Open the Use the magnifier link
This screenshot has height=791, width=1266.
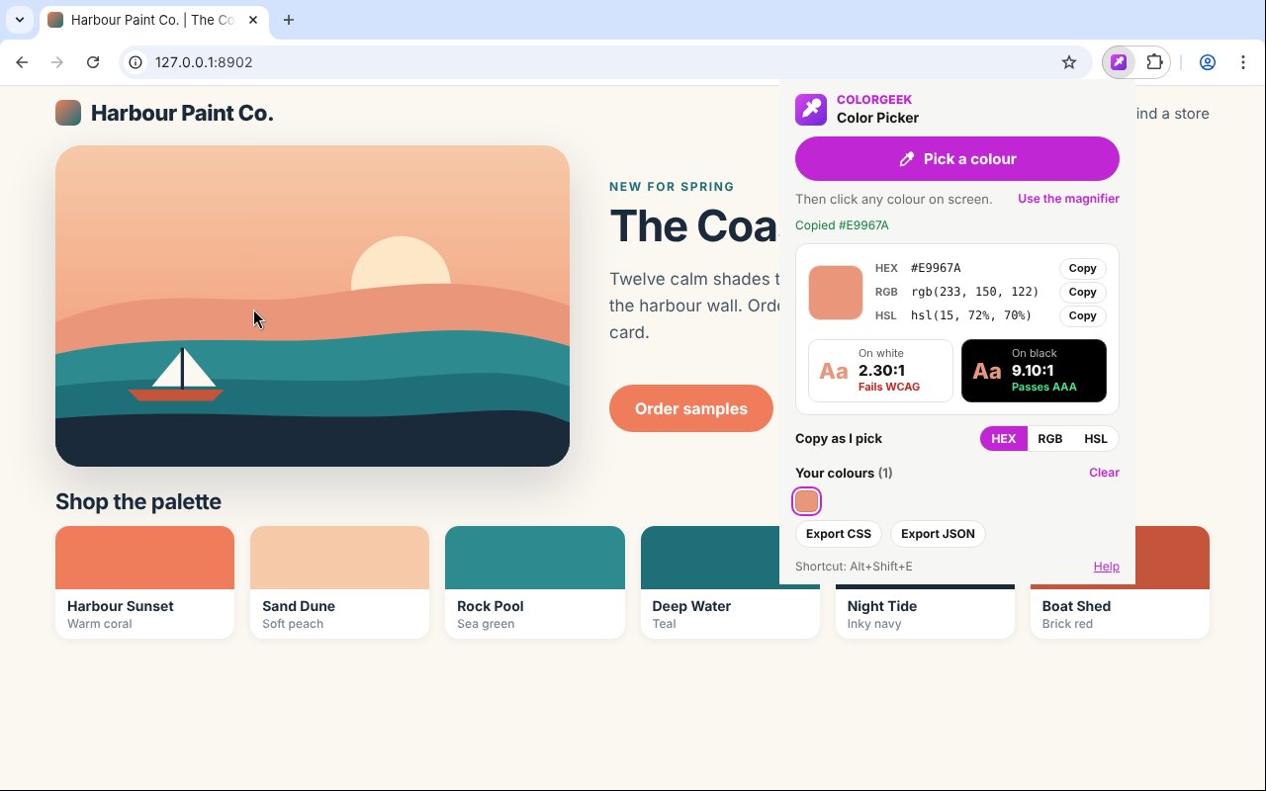(x=1068, y=199)
